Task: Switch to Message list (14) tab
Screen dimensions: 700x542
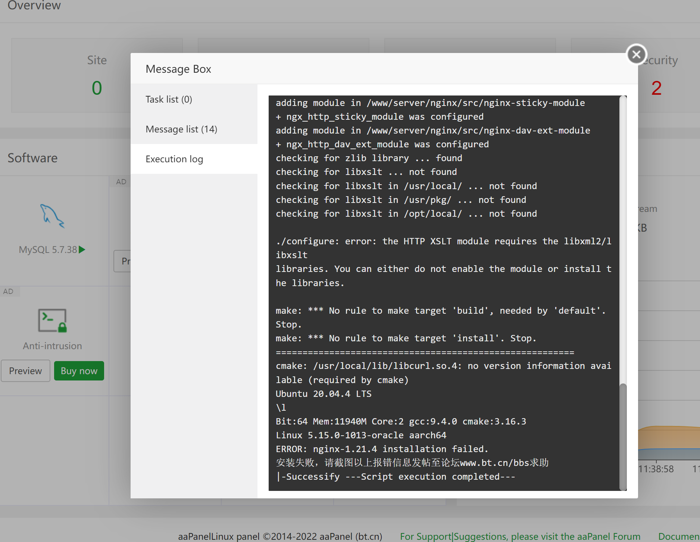Action: coord(181,129)
